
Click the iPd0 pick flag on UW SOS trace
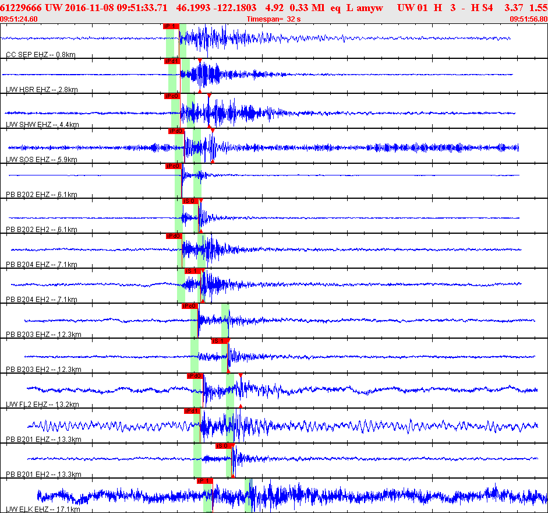pyautogui.click(x=176, y=131)
